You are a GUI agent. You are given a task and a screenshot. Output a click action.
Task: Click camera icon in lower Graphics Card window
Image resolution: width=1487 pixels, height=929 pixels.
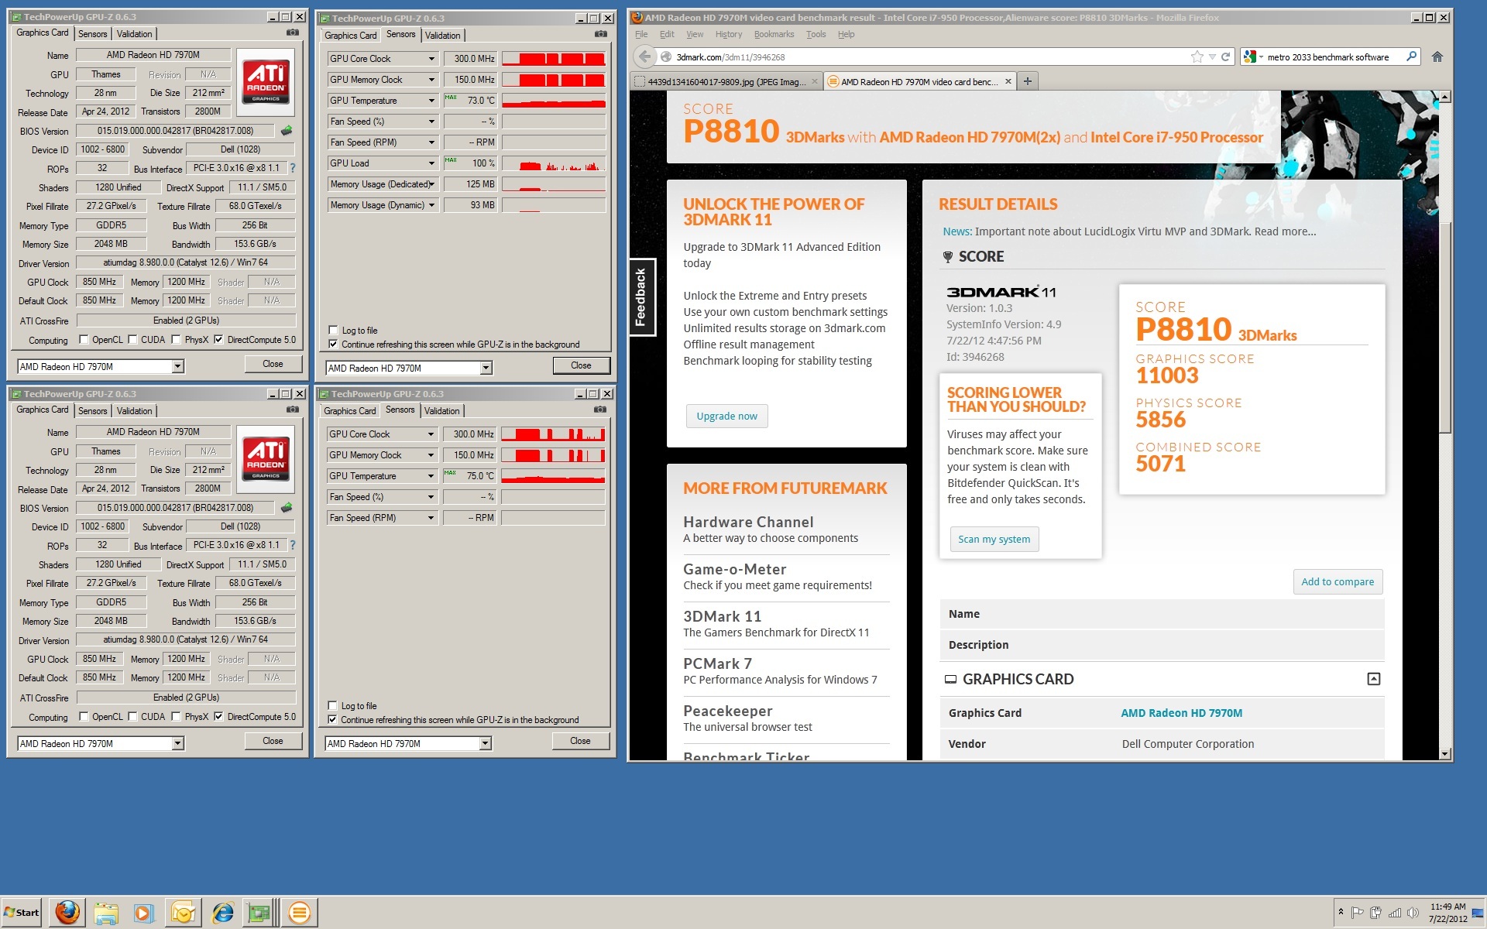(293, 410)
